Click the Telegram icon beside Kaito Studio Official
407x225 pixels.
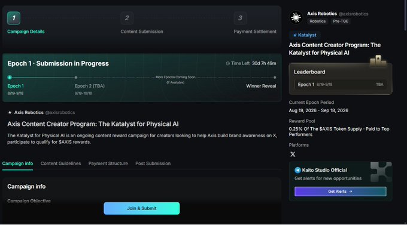tap(297, 170)
